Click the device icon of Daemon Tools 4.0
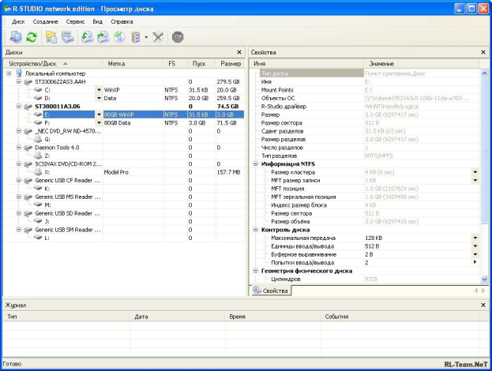Image resolution: width=492 pixels, height=371 pixels. pos(28,148)
